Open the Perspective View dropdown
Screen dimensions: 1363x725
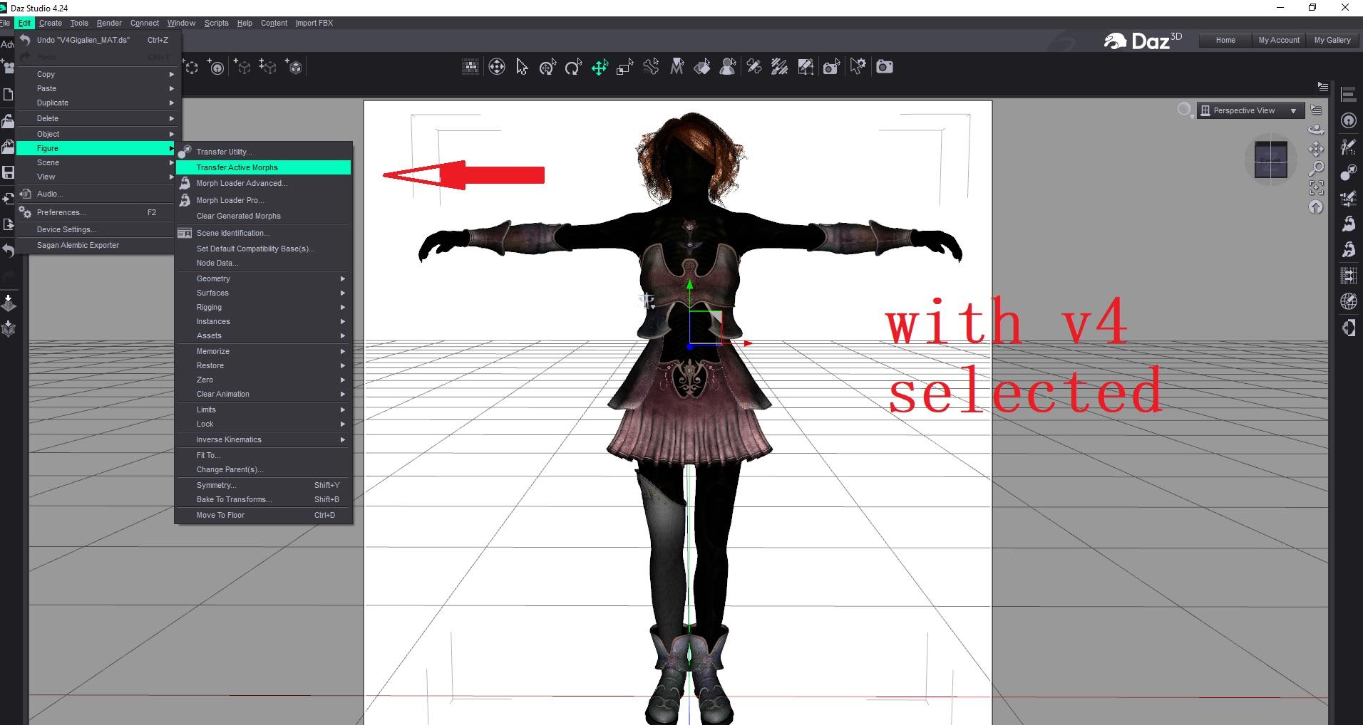1250,110
